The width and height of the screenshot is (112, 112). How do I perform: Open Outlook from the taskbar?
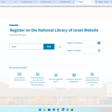tap(54, 110)
